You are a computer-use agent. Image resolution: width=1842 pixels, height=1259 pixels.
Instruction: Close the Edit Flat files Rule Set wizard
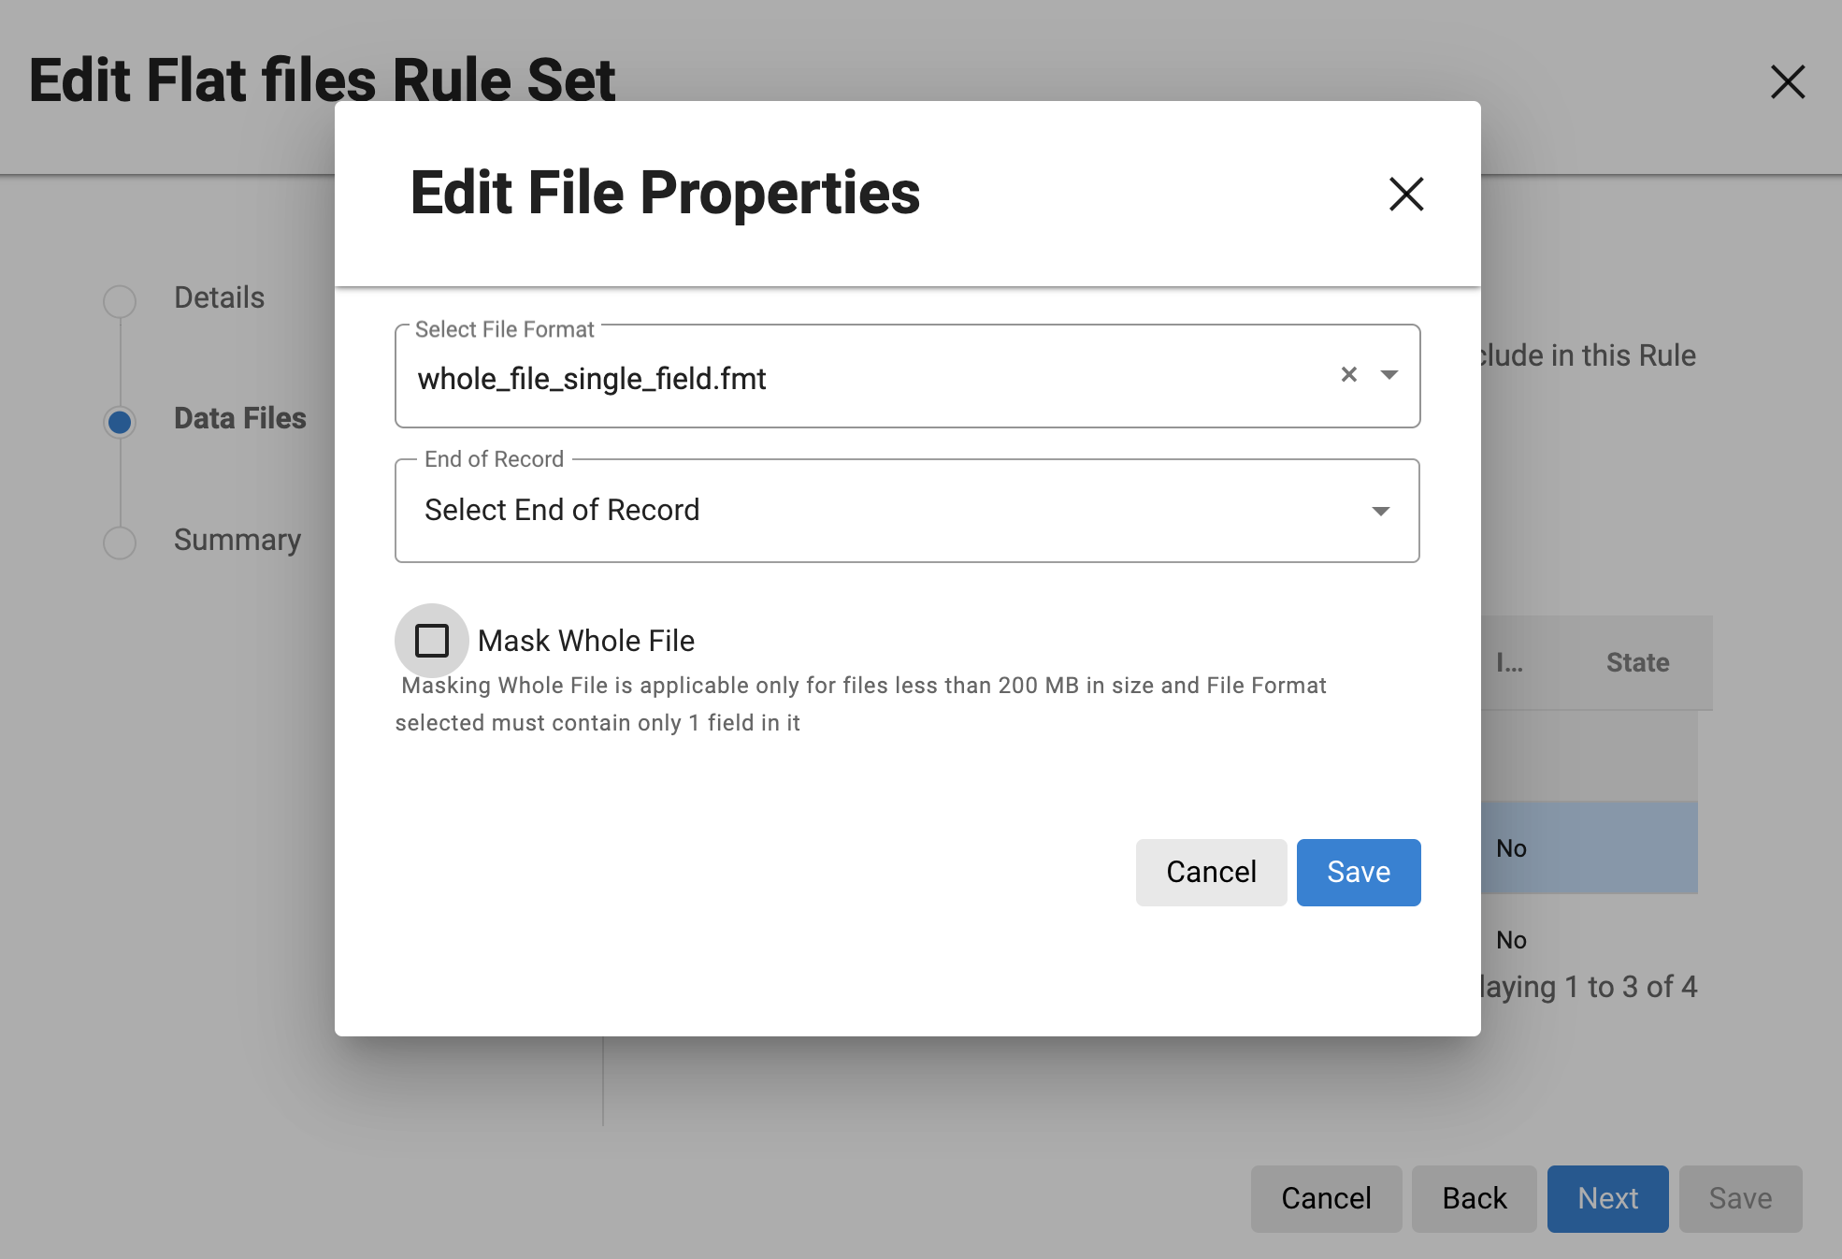(x=1788, y=82)
